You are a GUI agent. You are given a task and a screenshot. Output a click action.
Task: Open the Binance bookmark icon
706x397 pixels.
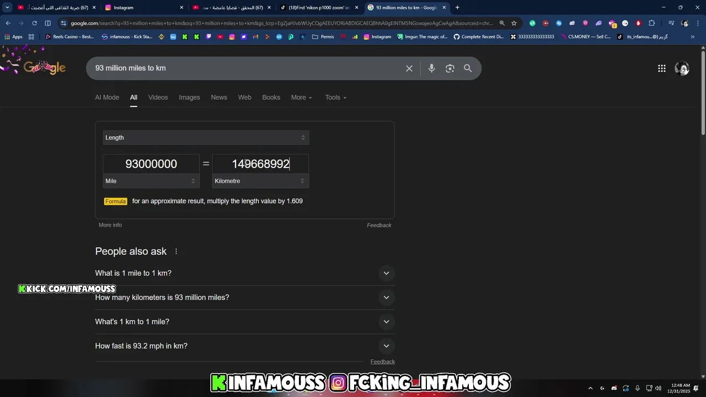[162, 37]
